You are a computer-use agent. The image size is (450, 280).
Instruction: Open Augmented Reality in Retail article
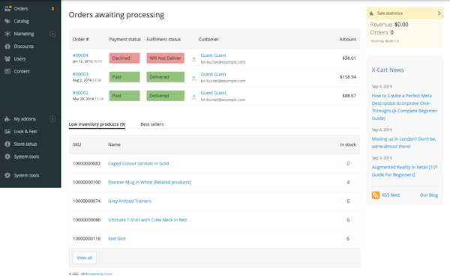point(405,171)
